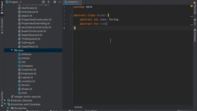Open ToString.kt file
Viewport: 197px width, 111px height.
click(28, 43)
